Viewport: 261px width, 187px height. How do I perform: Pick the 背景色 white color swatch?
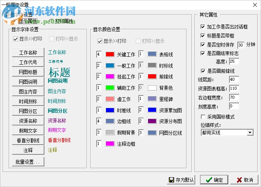pos(152,87)
